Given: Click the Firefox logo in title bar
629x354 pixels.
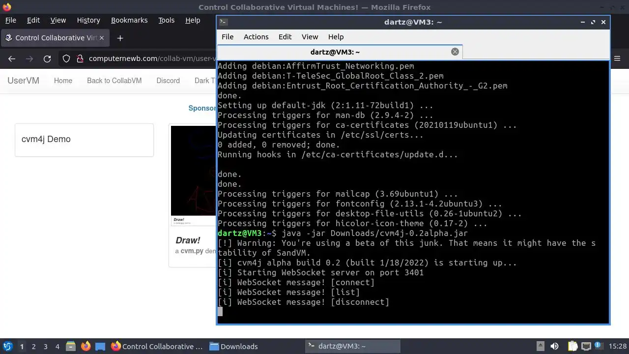Looking at the screenshot, I should pos(6,7).
